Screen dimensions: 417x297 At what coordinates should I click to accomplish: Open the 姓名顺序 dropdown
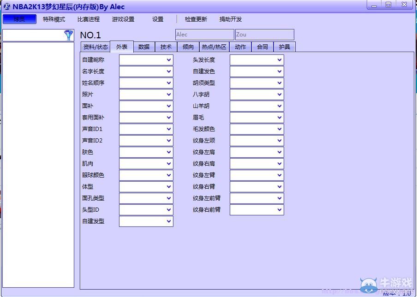(x=146, y=83)
